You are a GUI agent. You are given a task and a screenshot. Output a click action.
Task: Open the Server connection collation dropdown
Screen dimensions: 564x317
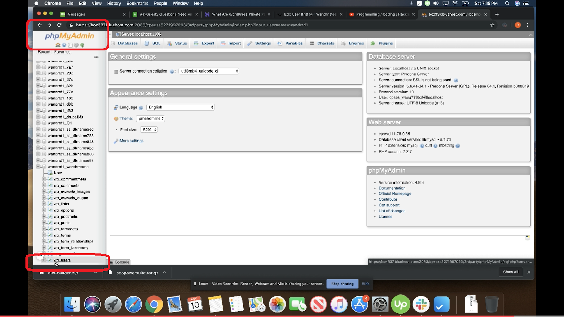point(208,71)
